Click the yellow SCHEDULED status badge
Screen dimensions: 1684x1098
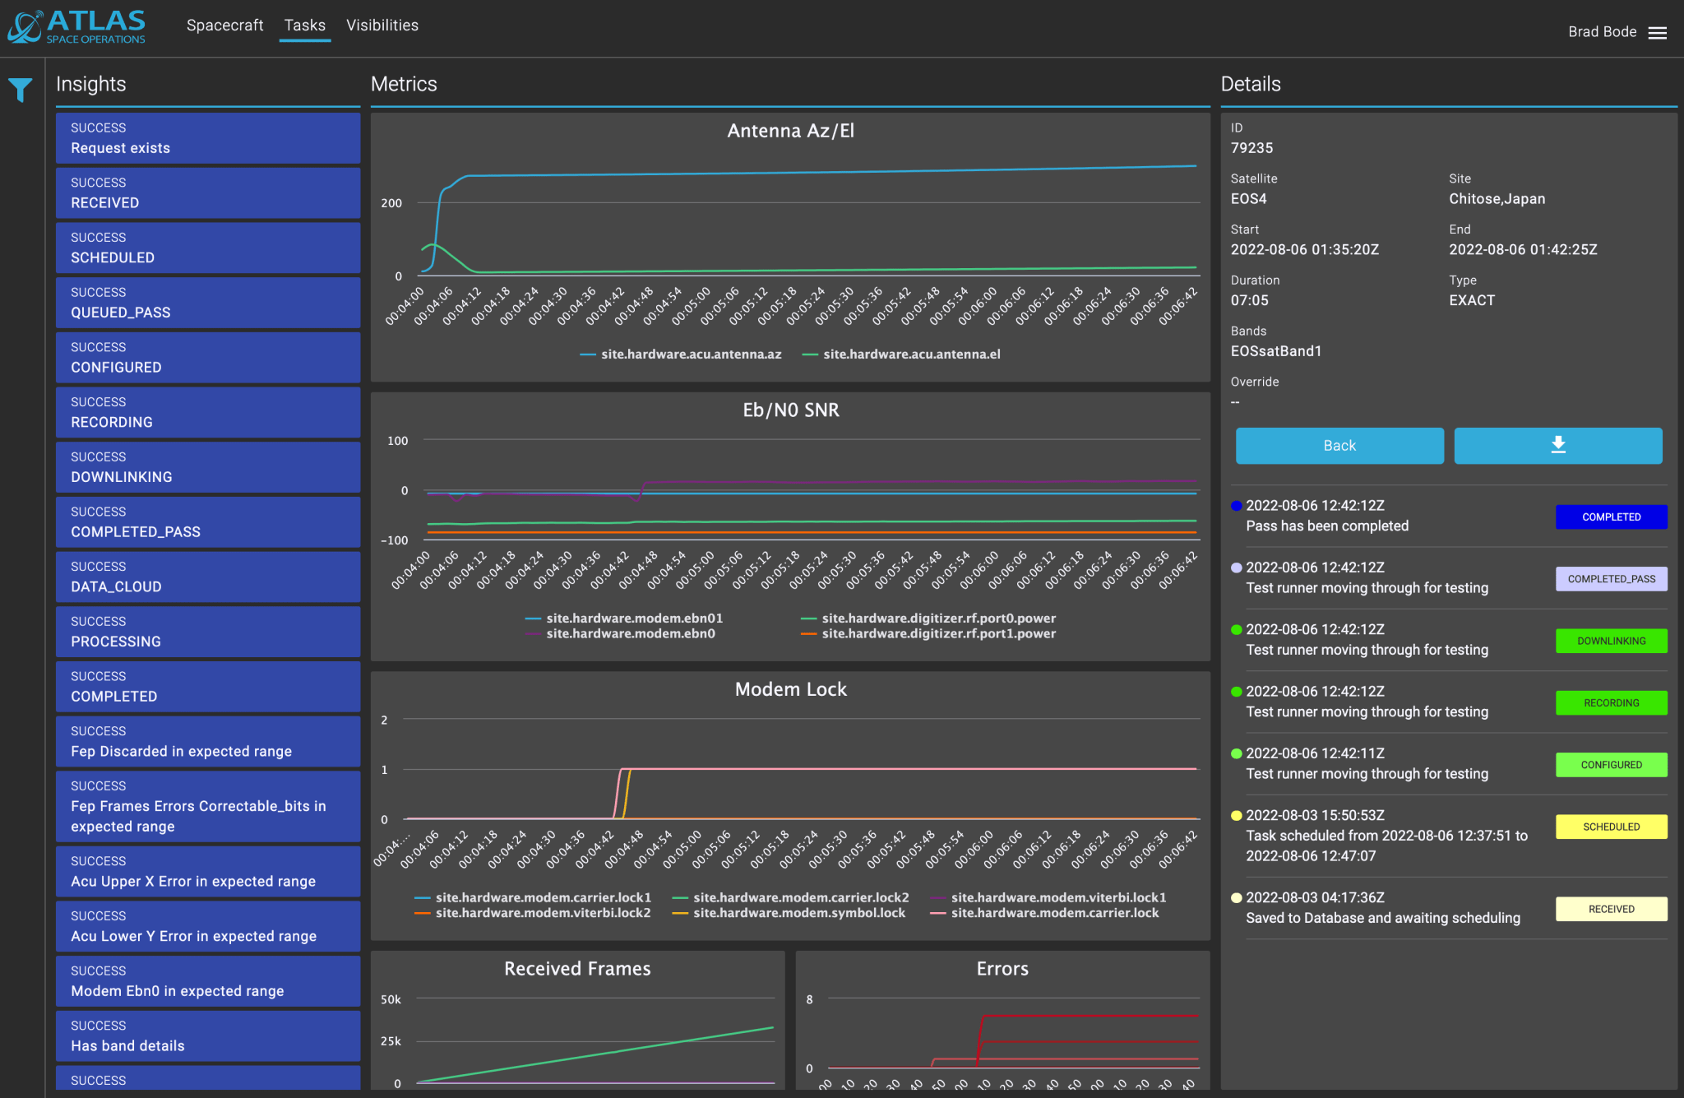tap(1610, 827)
